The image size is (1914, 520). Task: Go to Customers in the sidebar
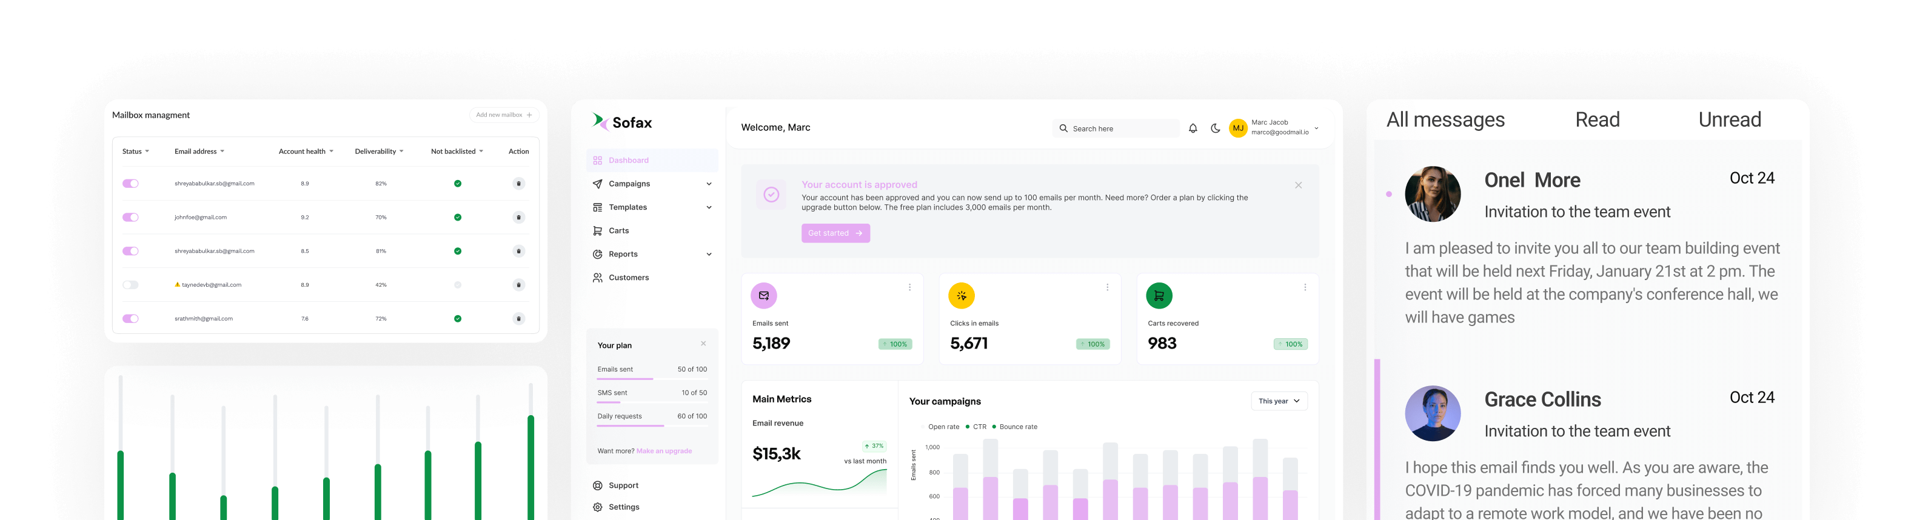(628, 278)
